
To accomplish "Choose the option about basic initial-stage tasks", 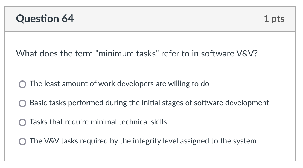I will [x=149, y=103].
